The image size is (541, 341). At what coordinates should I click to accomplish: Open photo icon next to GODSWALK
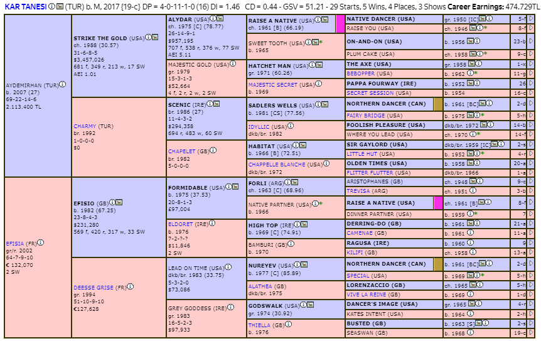tap(310, 305)
